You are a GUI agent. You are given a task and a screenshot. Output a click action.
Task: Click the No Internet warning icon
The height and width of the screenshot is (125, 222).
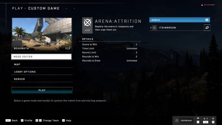(x=202, y=5)
